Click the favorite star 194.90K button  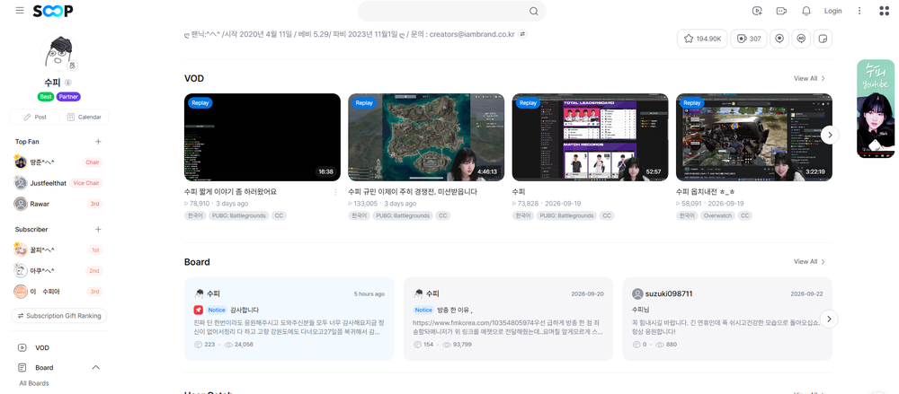(702, 39)
